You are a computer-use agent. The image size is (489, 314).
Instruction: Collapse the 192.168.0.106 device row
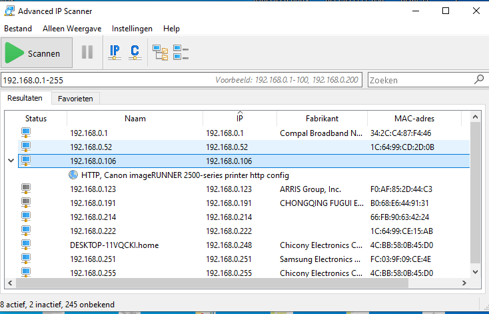(x=10, y=161)
